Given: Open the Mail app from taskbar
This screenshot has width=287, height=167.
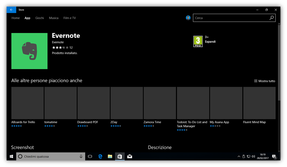Looking at the screenshot, I should 129,156.
